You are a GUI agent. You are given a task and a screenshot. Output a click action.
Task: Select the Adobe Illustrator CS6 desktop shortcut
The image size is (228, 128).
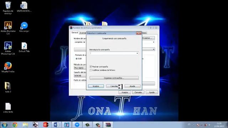click(x=8, y=28)
